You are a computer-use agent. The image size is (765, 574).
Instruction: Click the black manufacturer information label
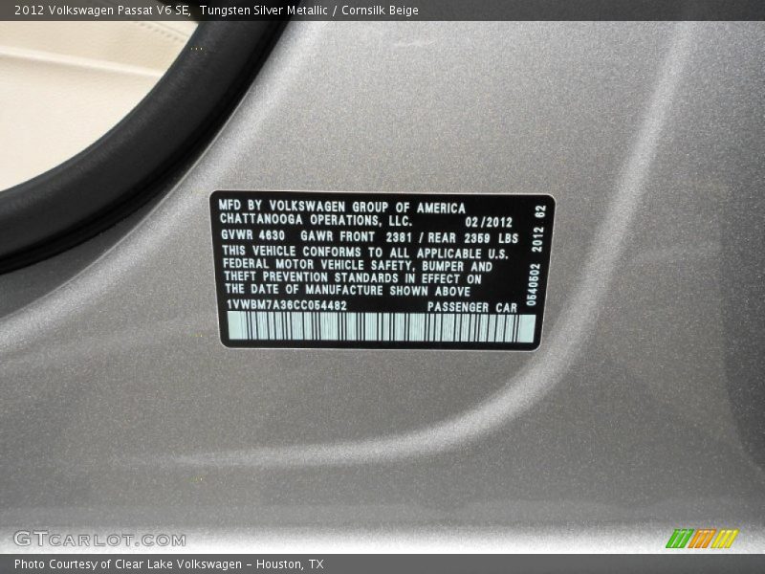pos(382,268)
